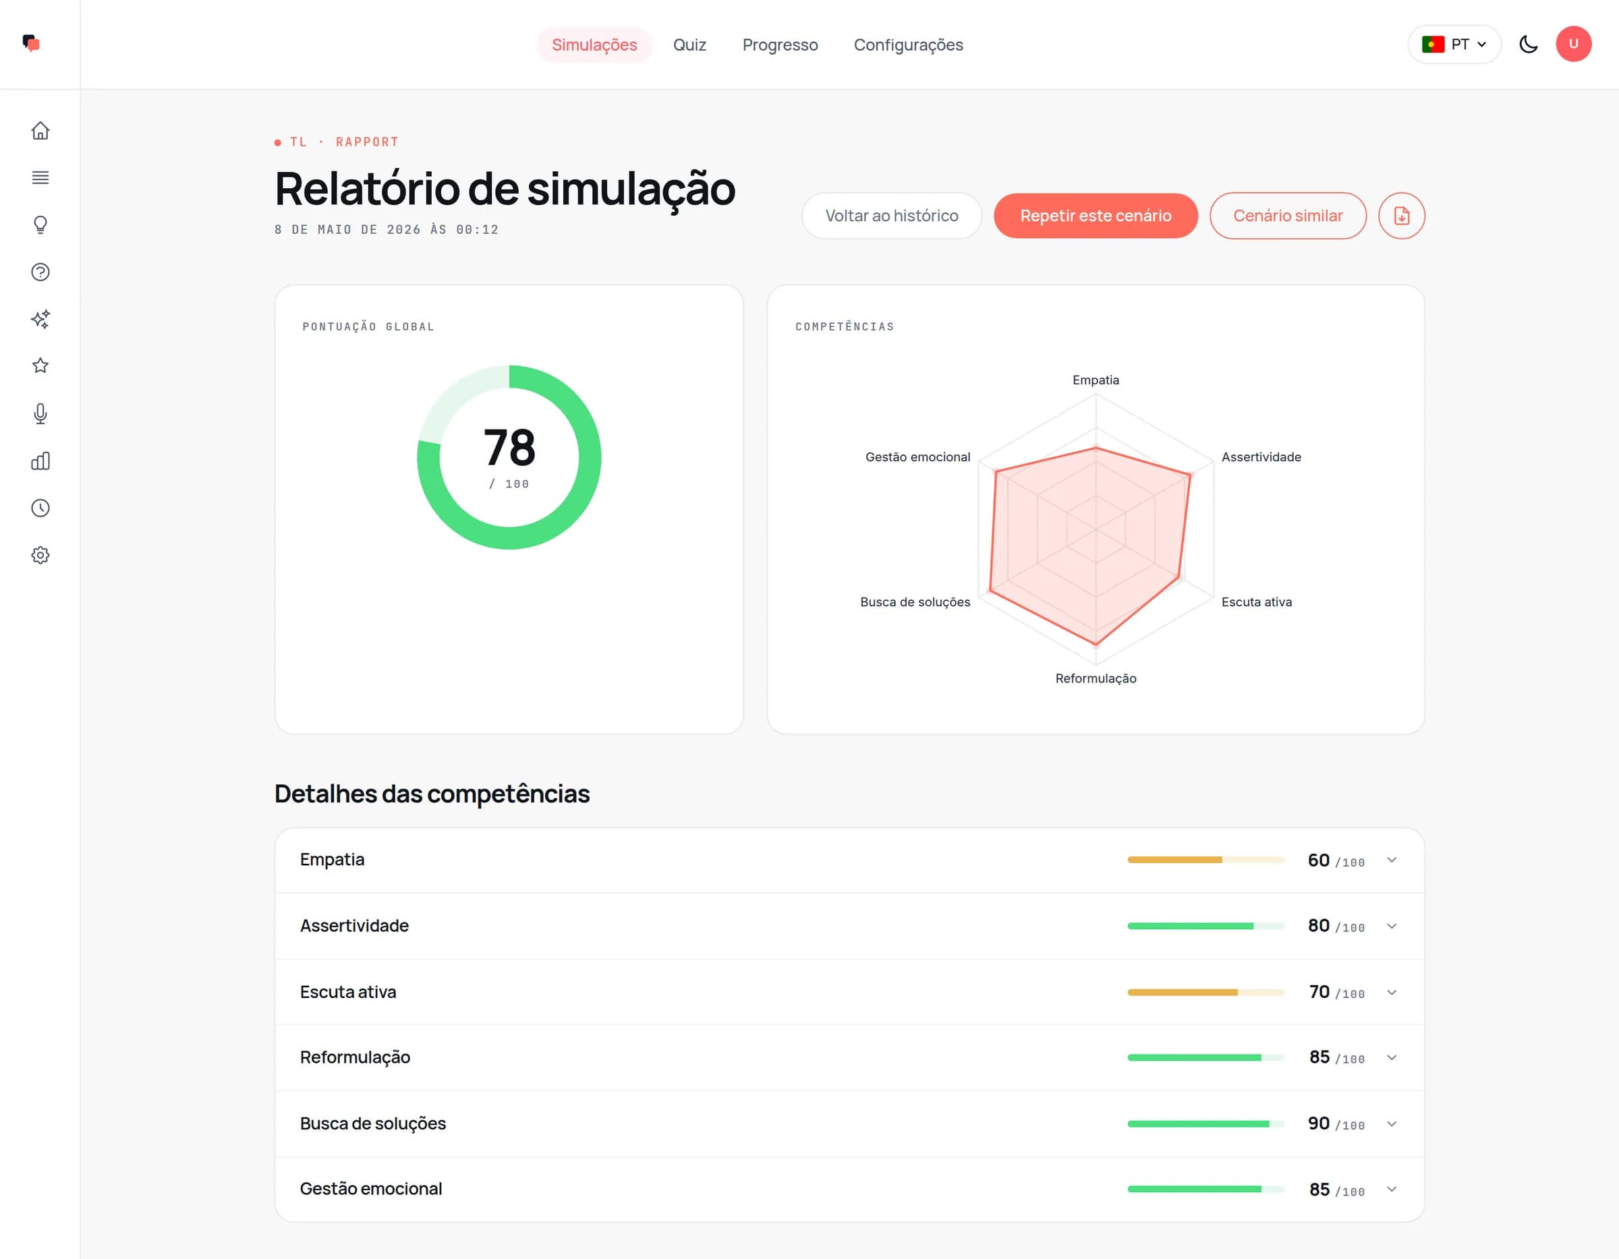Click the lightbulb icon in the sidebar

(x=40, y=225)
